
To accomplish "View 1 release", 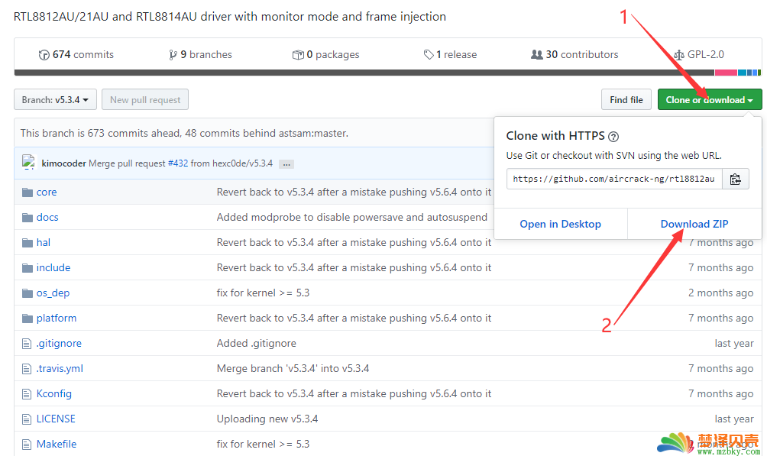I will pos(451,55).
